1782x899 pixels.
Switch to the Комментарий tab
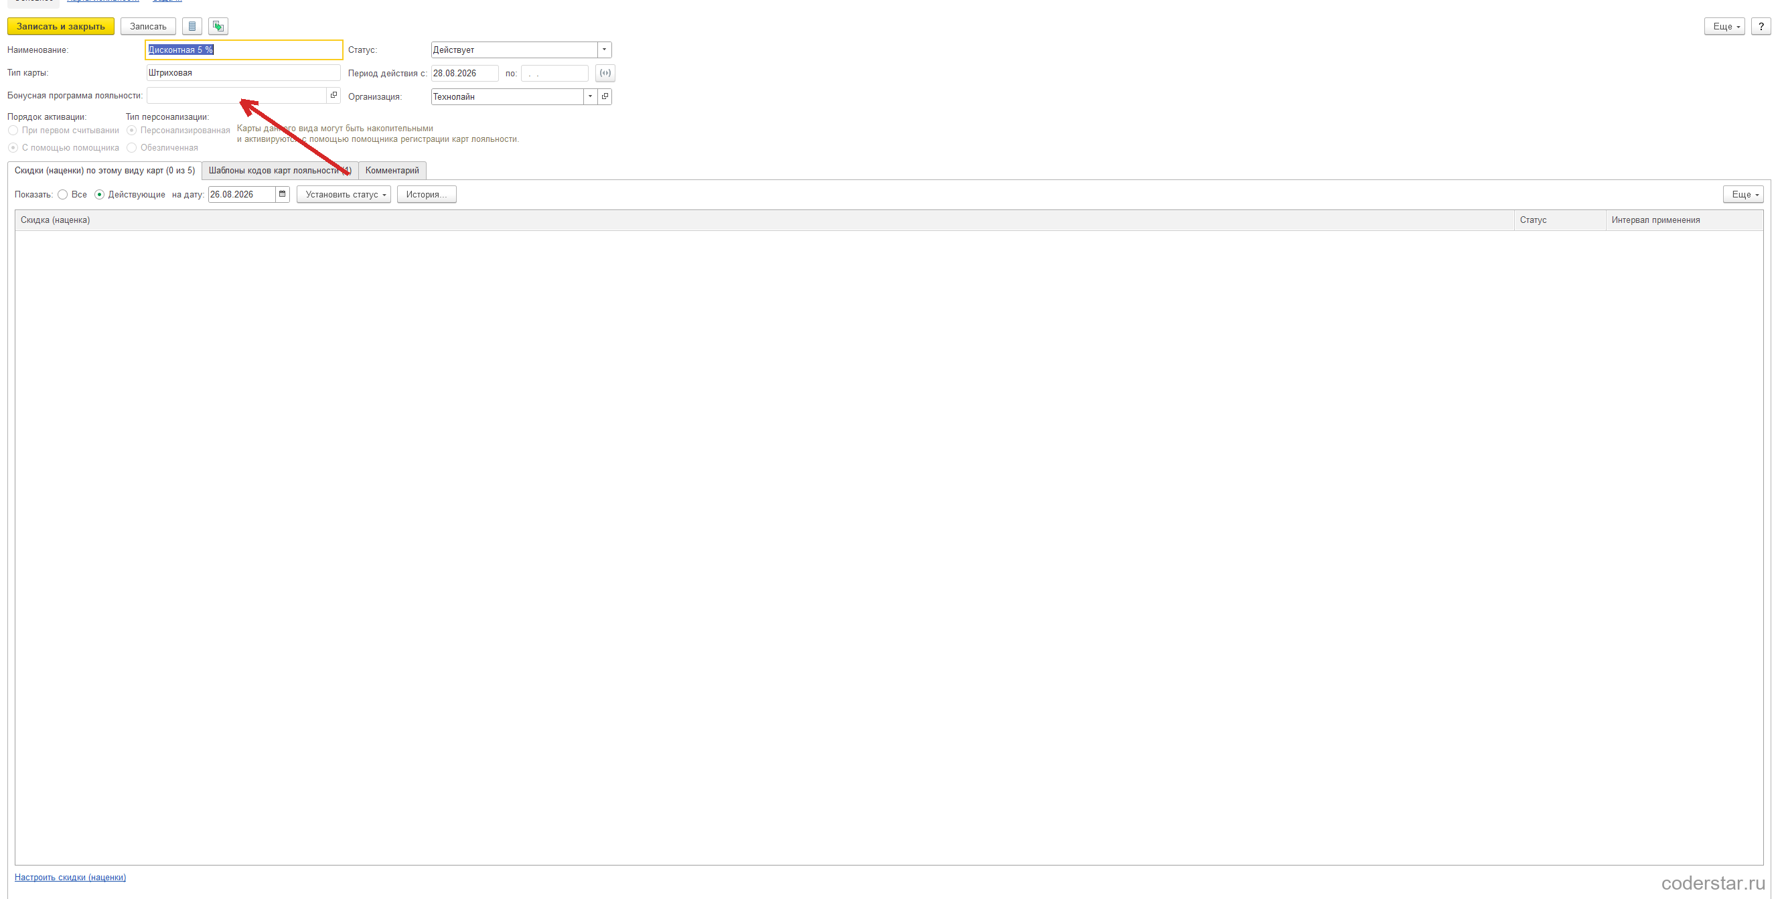click(392, 171)
